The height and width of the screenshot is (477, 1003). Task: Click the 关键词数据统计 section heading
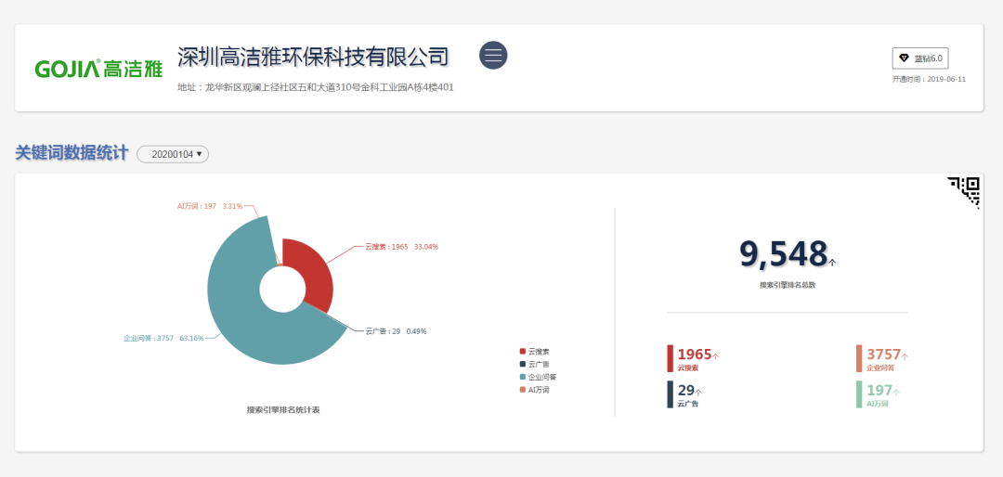(72, 153)
